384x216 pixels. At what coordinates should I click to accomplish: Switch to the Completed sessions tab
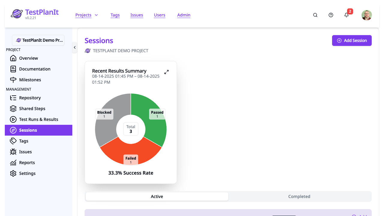299,196
